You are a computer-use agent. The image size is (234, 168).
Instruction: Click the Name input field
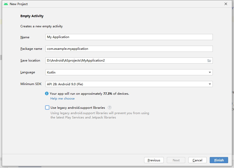[x=129, y=37]
